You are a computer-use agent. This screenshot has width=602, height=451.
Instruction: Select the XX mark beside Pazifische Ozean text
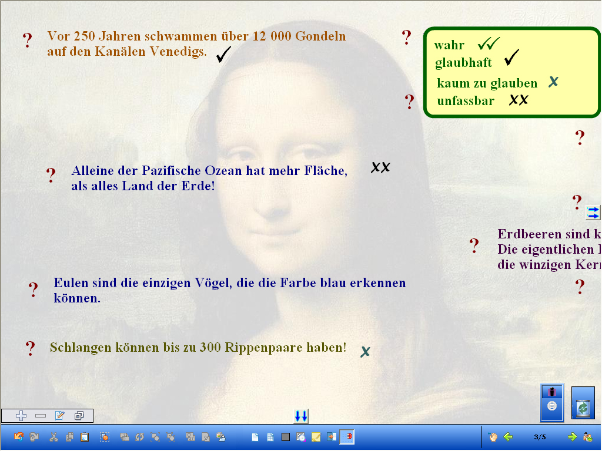[380, 167]
